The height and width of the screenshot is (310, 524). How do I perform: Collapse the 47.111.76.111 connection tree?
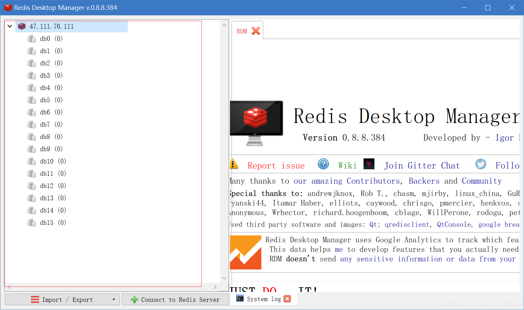point(10,26)
